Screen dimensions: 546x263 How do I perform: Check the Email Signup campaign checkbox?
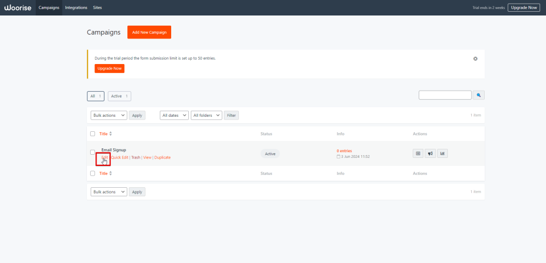coord(93,153)
